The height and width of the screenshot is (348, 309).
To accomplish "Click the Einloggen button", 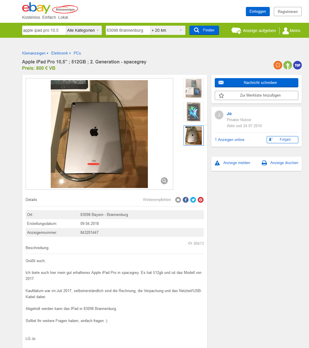I will tap(258, 12).
